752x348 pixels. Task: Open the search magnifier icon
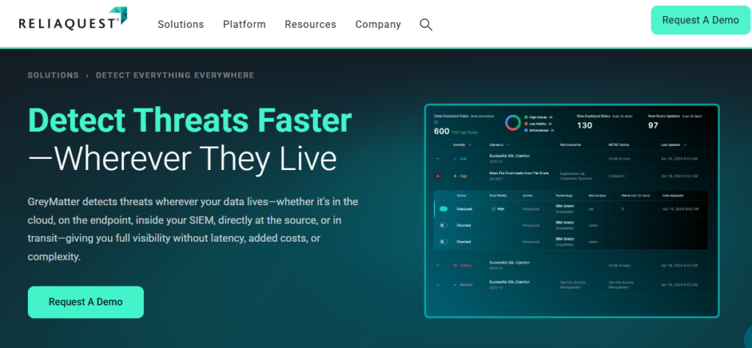click(426, 24)
